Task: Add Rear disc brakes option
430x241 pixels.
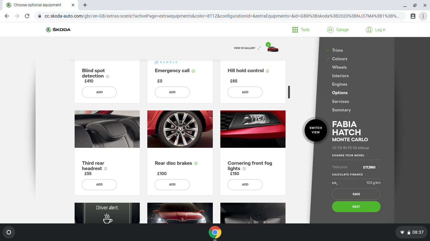Action: point(172,185)
